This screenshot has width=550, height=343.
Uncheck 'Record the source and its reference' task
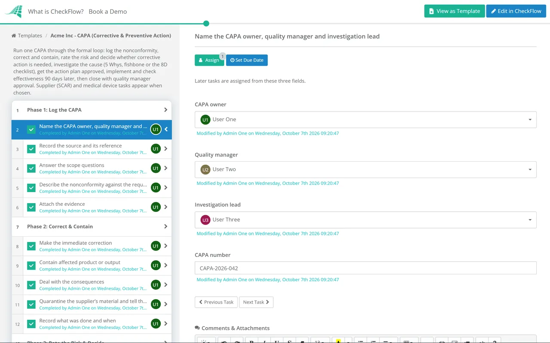click(x=31, y=149)
